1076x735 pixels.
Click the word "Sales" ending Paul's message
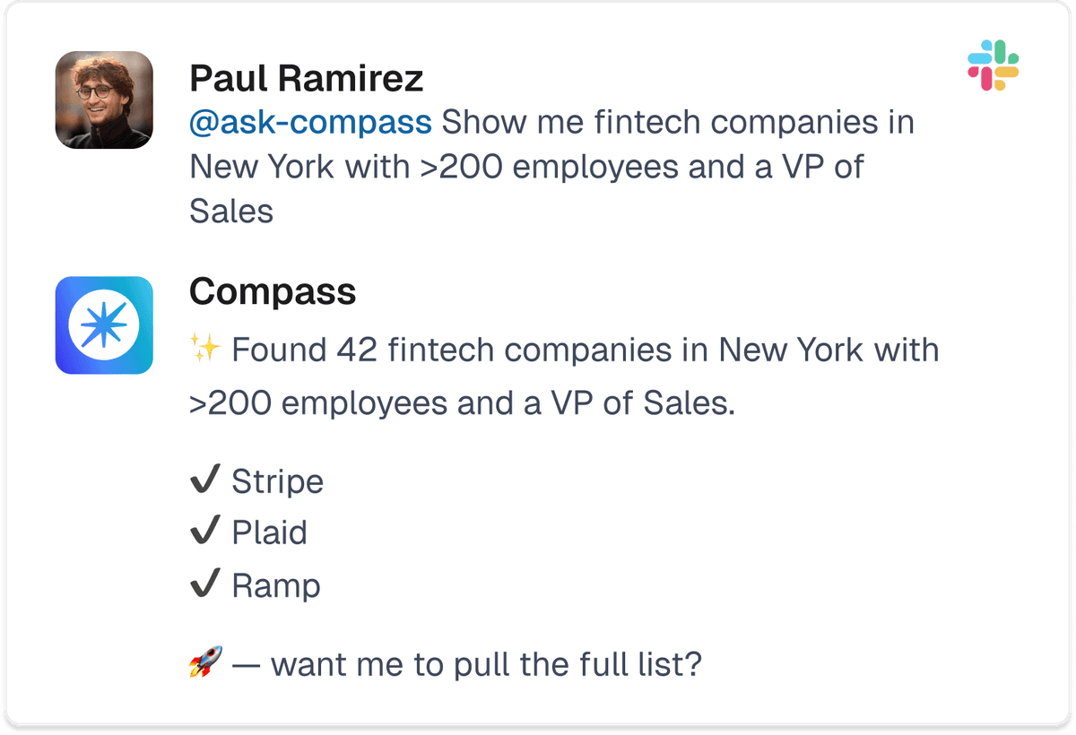coord(231,212)
